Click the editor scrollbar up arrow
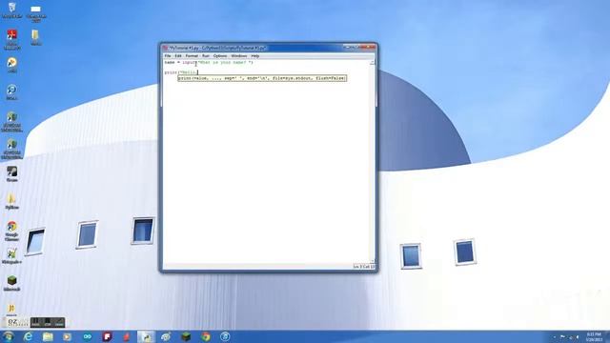 373,62
